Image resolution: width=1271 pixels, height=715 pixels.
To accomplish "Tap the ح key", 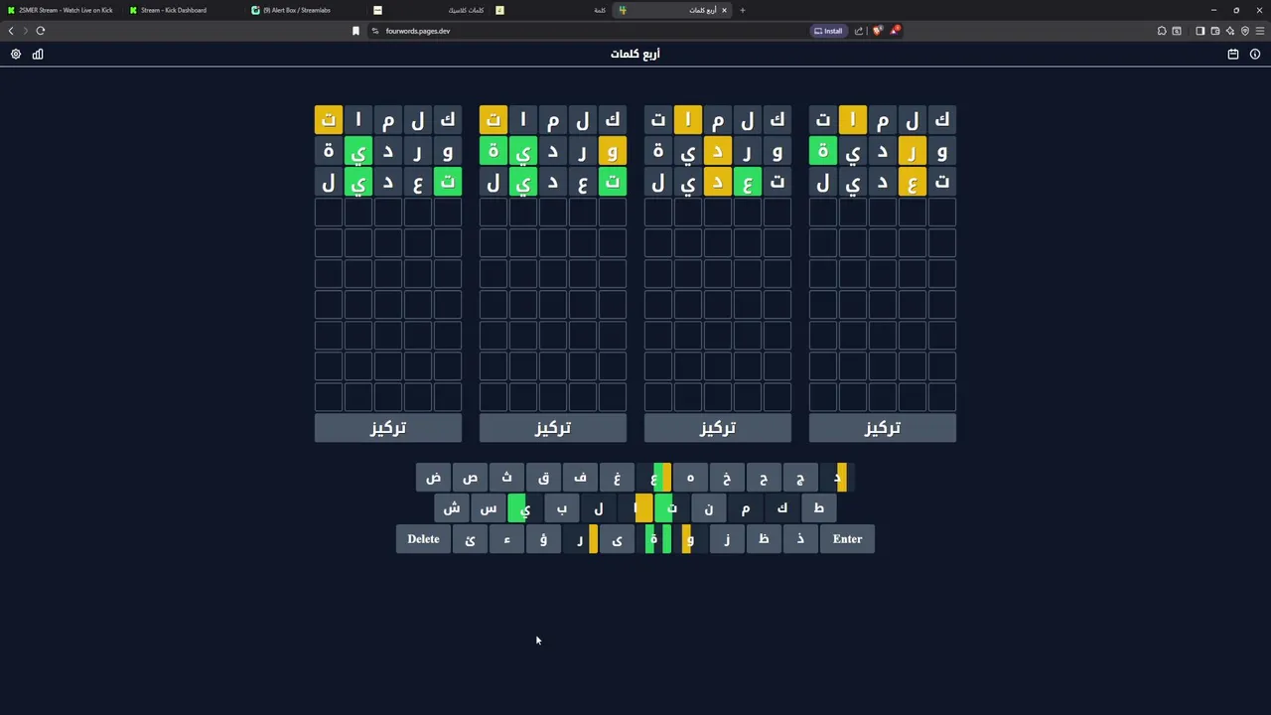I will [x=764, y=478].
